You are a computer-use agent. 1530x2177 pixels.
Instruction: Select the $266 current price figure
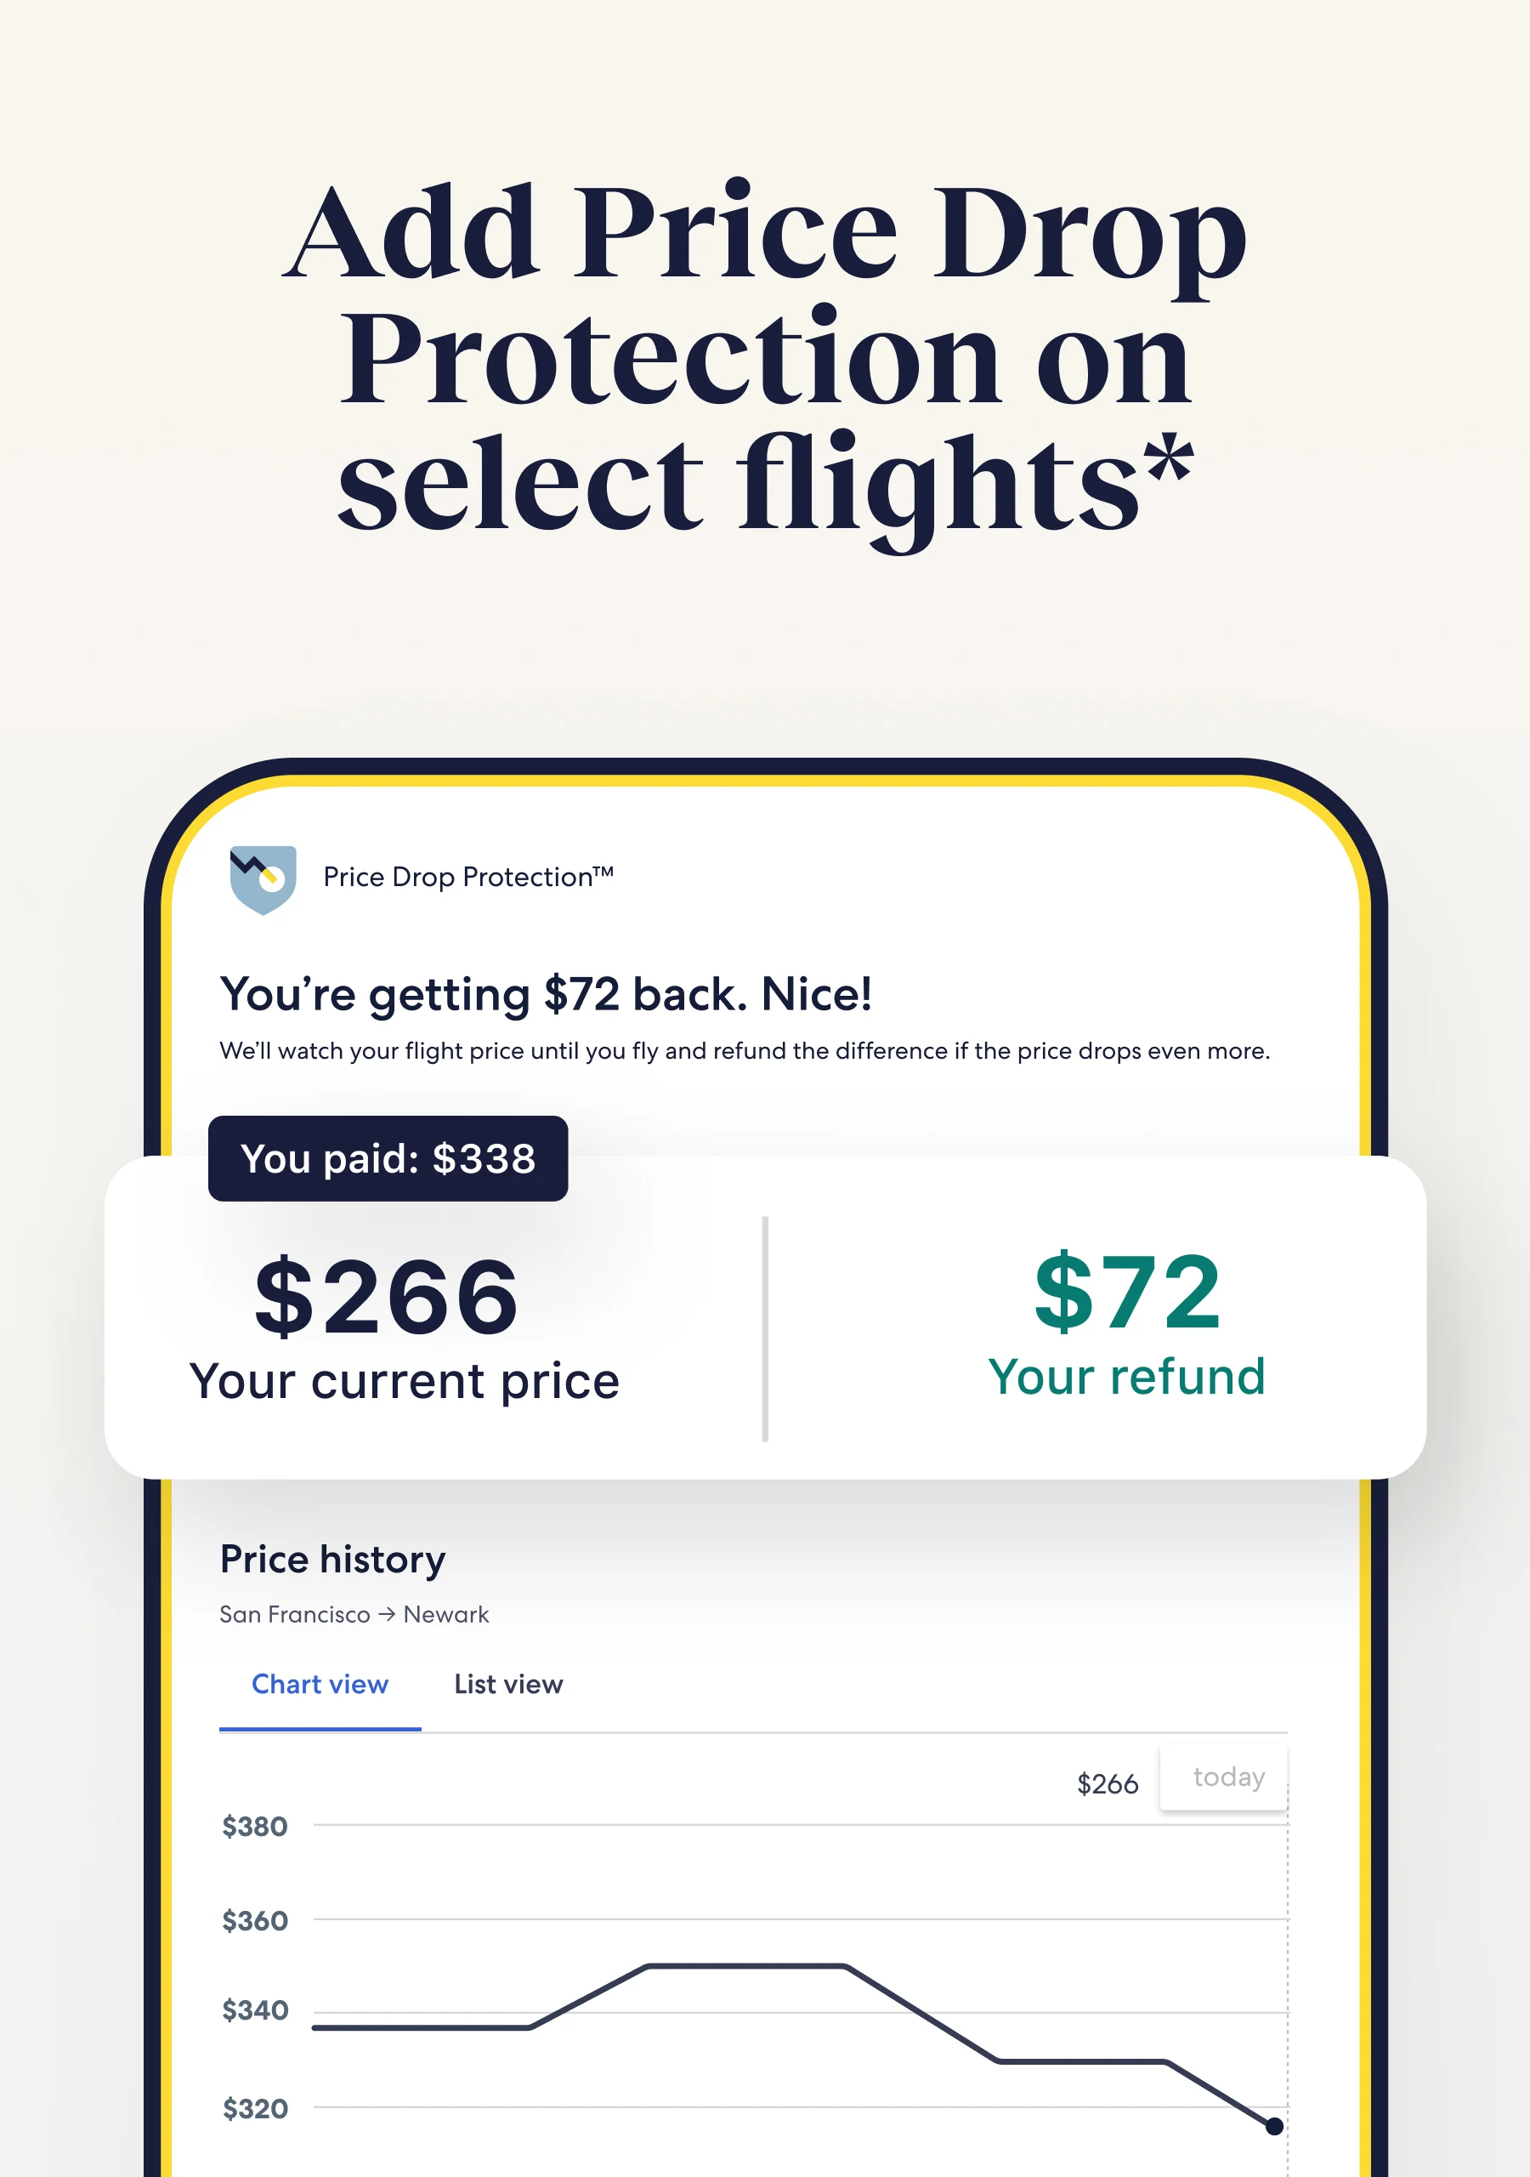coord(388,1296)
